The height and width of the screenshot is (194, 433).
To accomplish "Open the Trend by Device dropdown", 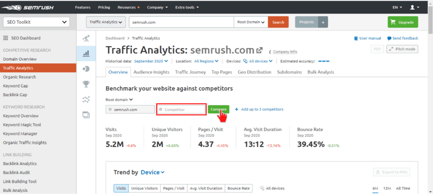I will pos(153,172).
